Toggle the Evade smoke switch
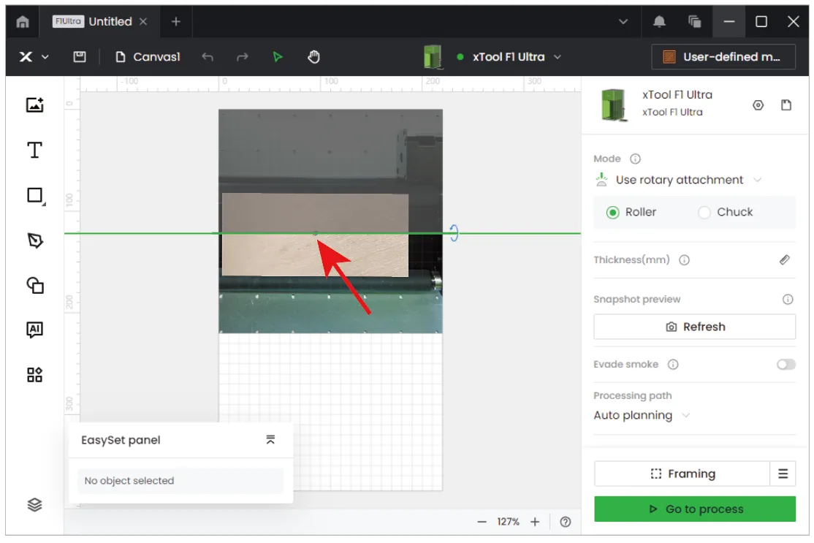The image size is (814, 543). pos(786,365)
